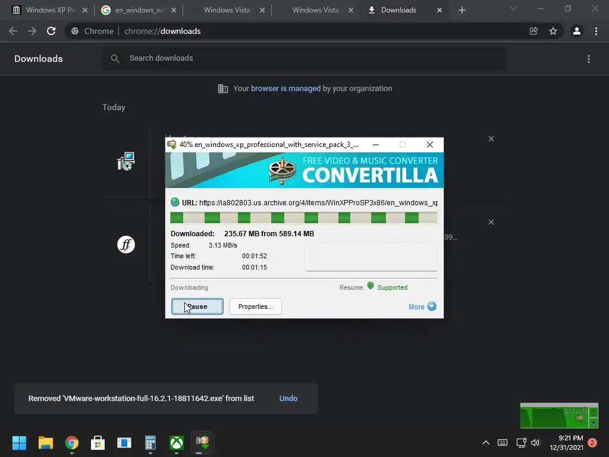Open Chrome three-dot menu
This screenshot has height=457, width=609.
(596, 31)
